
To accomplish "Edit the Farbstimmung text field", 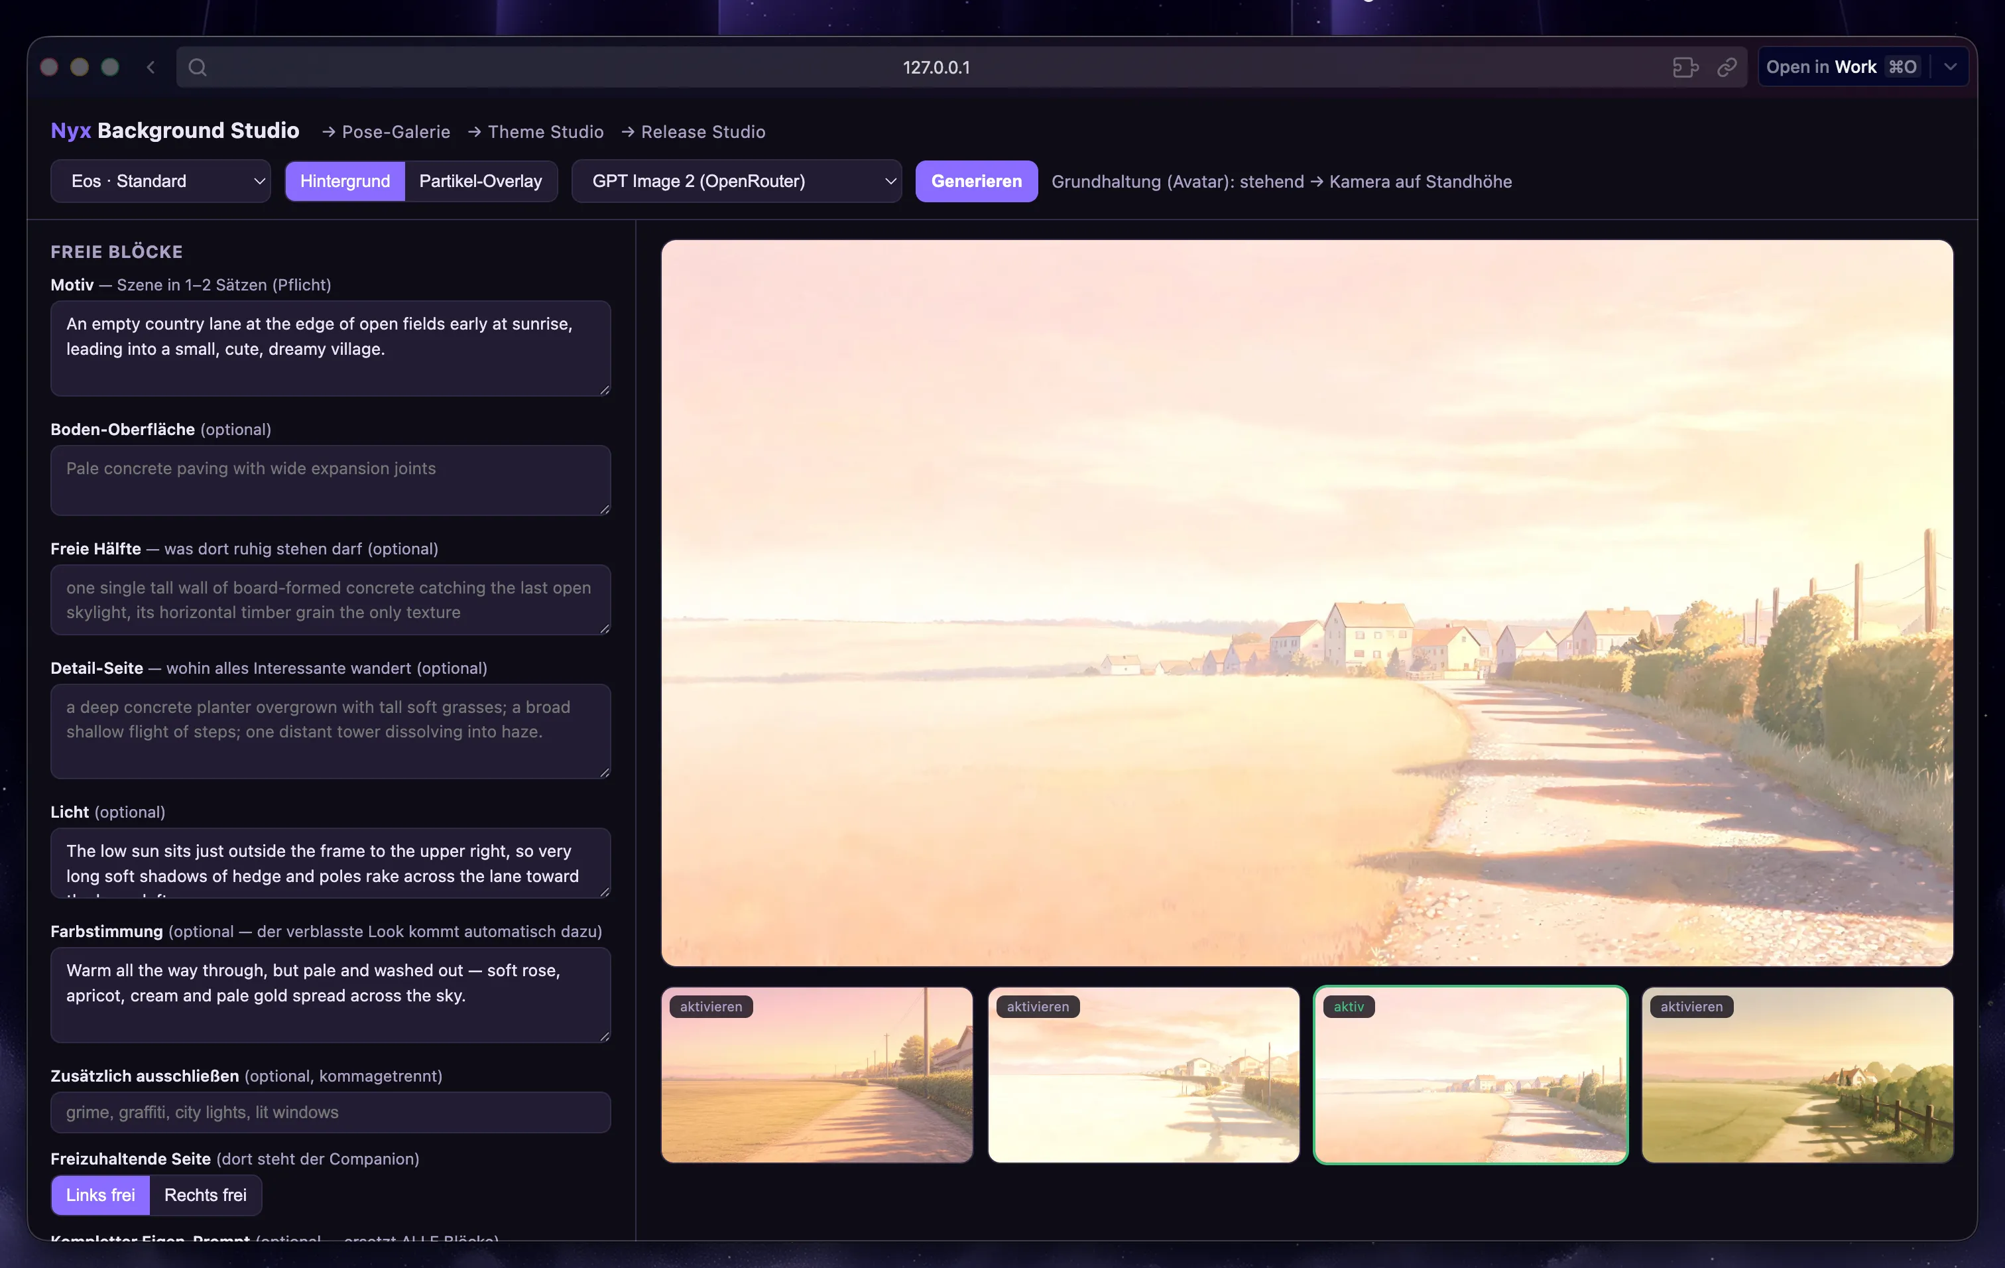I will (x=331, y=995).
